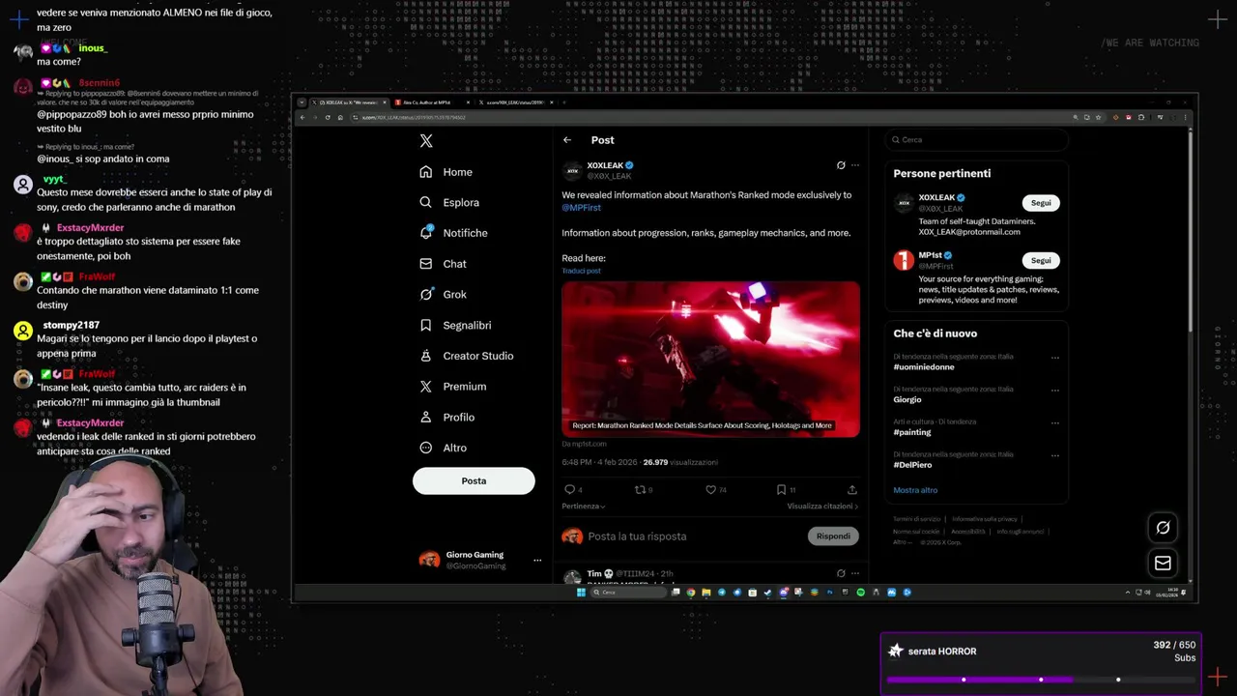Open Giorno Gaming account menu dots
Image resolution: width=1237 pixels, height=696 pixels.
[537, 561]
